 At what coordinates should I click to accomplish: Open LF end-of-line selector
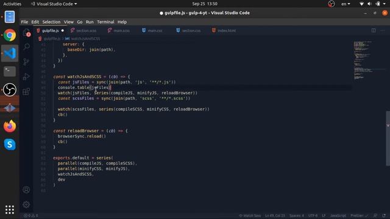pyautogui.click(x=324, y=215)
